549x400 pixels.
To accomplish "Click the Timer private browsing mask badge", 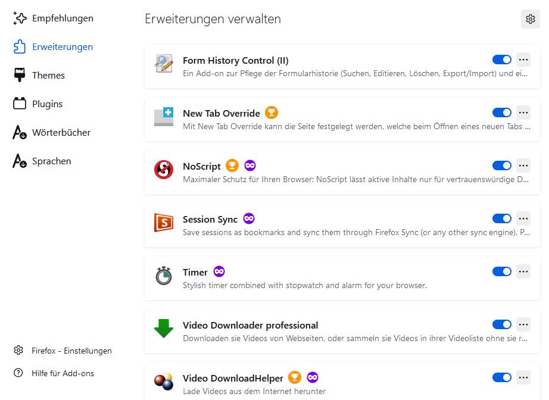I will pyautogui.click(x=219, y=272).
